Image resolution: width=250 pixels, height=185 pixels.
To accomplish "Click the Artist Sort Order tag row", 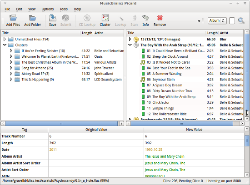I will tap(122, 170).
